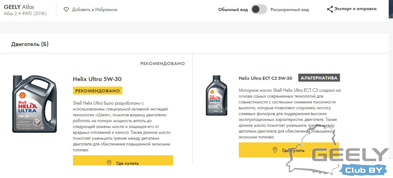The height and width of the screenshot is (178, 393).
Task: Open the "Helix Ultra ECT C3 5W-30" product title
Action: coord(265,78)
